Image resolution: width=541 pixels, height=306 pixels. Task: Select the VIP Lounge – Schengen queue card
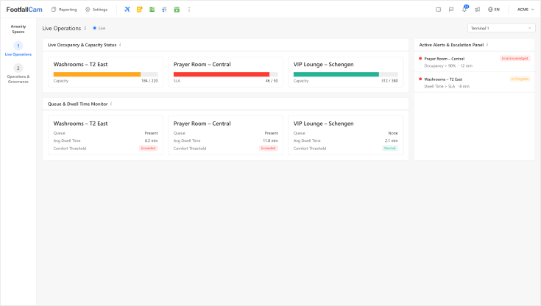[x=345, y=135]
